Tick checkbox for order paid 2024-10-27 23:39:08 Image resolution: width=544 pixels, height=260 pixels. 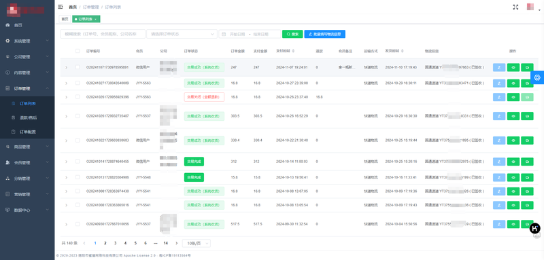coord(78,83)
